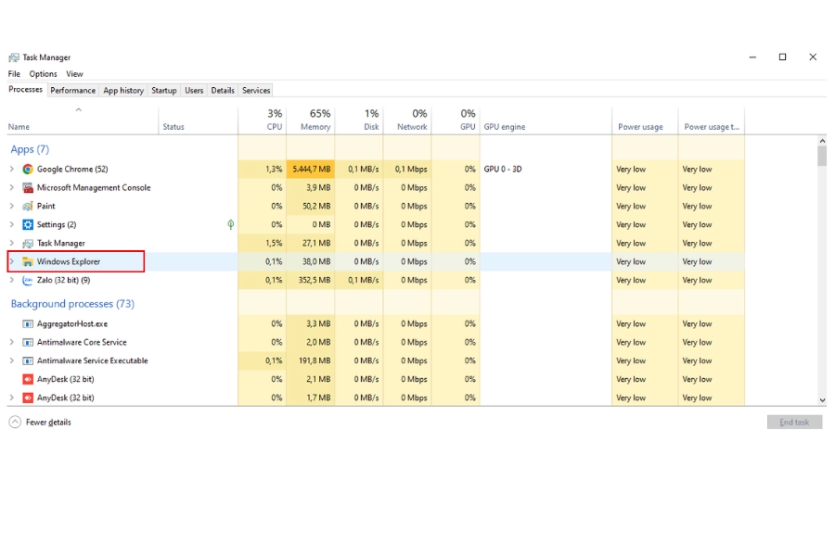This screenshot has width=835, height=556.
Task: Click the scrollbar up arrow
Action: point(822,141)
